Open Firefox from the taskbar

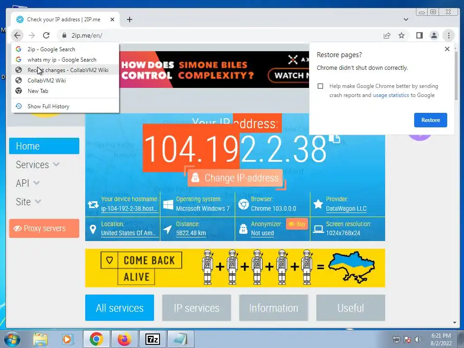(124, 339)
